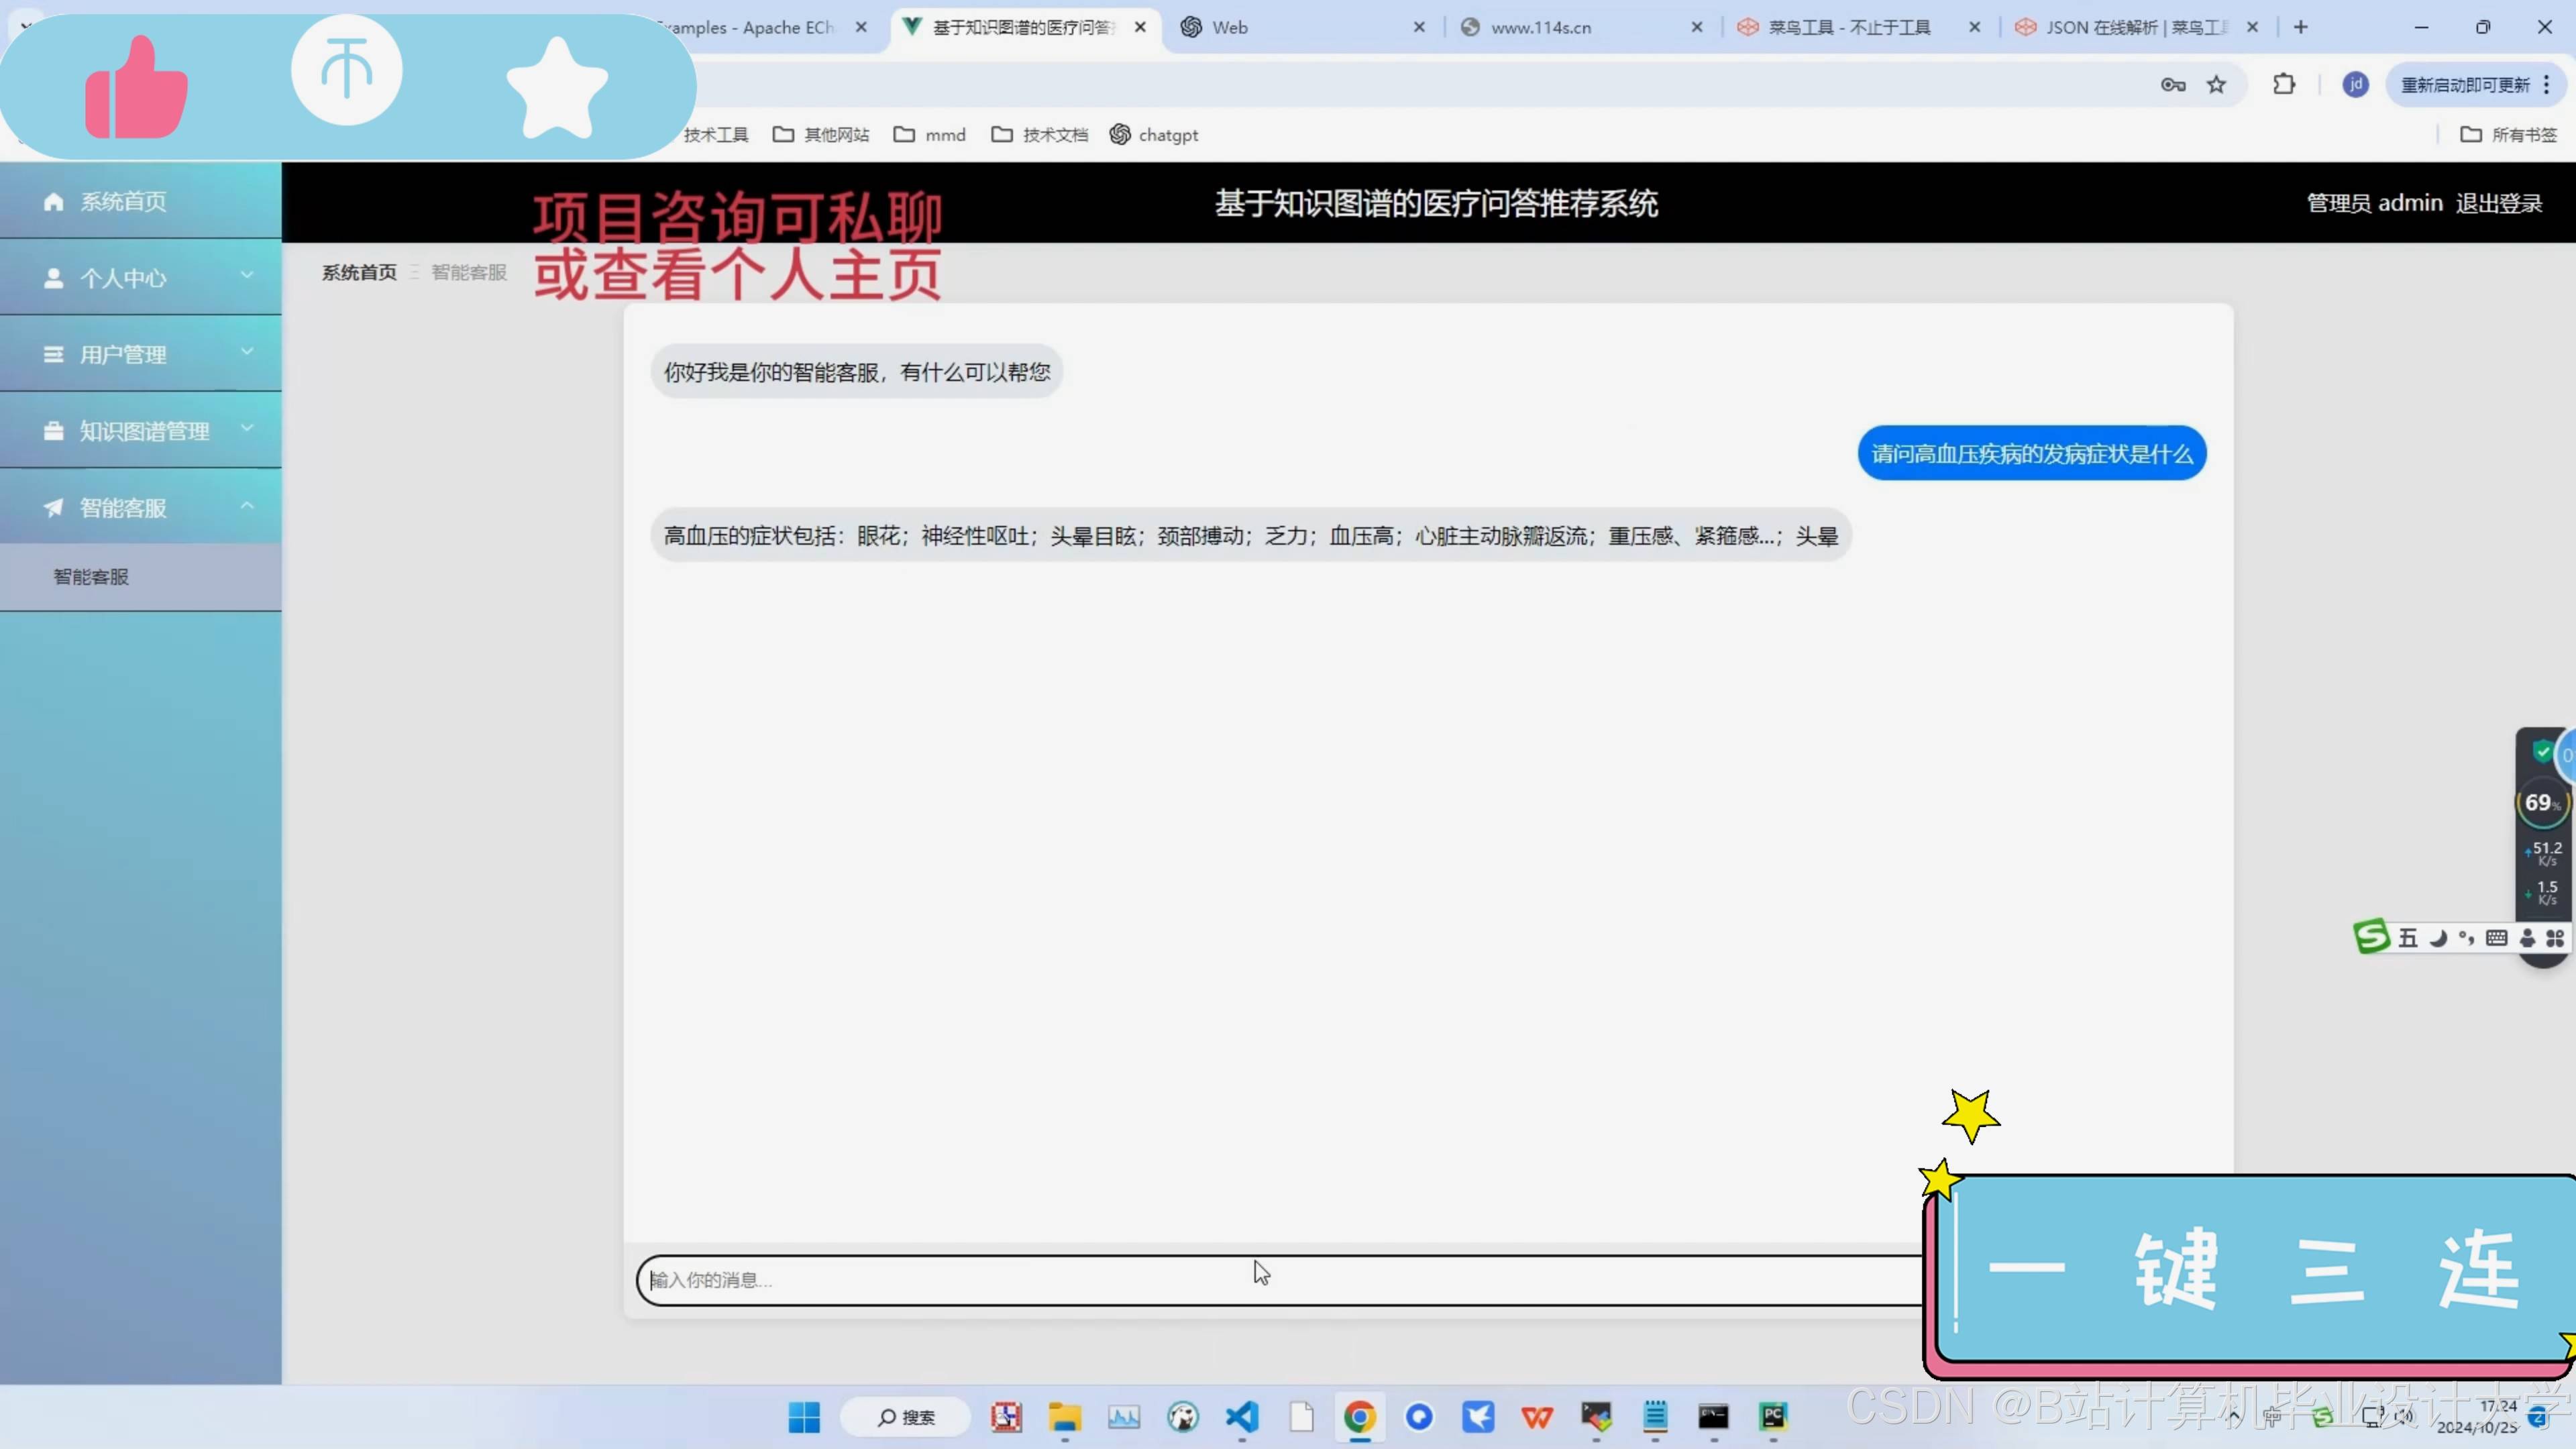Screen dimensions: 2576x1449
Task: Open the seal-face app taskbar icon
Action: point(1183,1417)
